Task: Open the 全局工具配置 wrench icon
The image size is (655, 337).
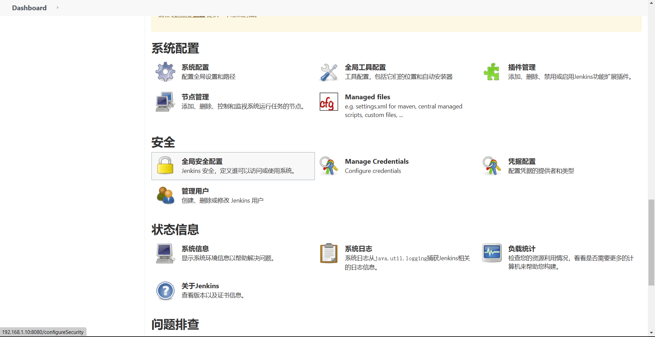Action: [x=329, y=72]
